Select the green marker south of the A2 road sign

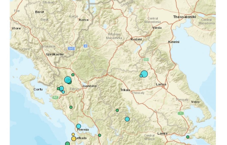[71, 107]
